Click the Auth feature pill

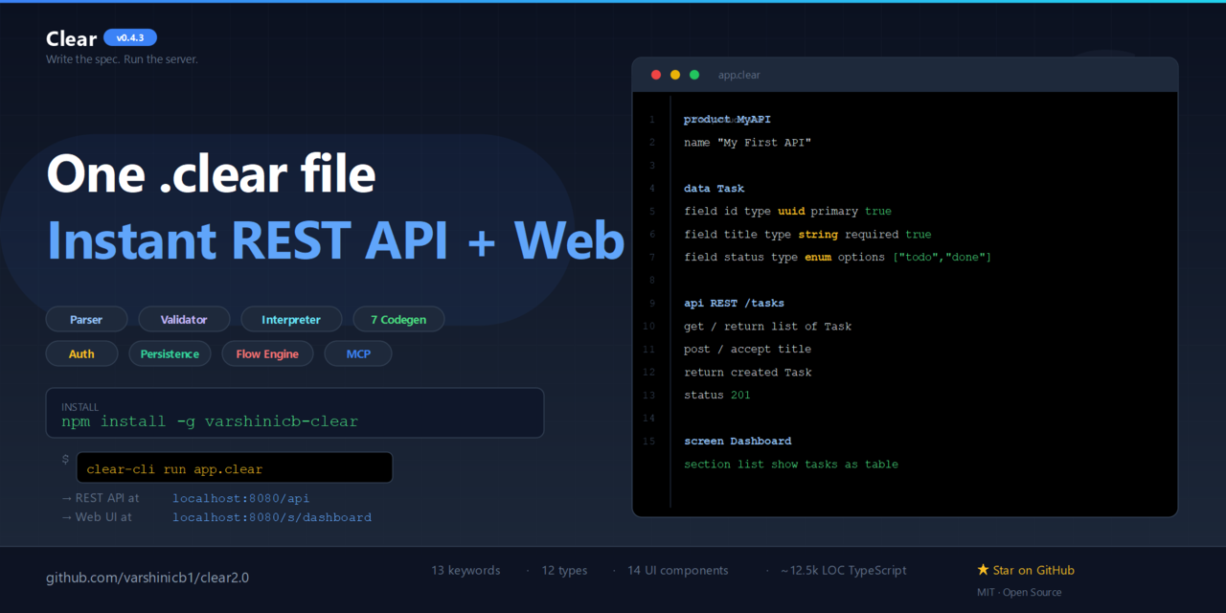81,353
